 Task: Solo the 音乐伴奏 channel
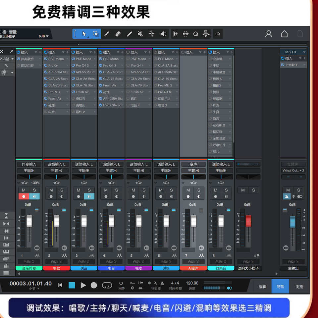tap(34, 190)
